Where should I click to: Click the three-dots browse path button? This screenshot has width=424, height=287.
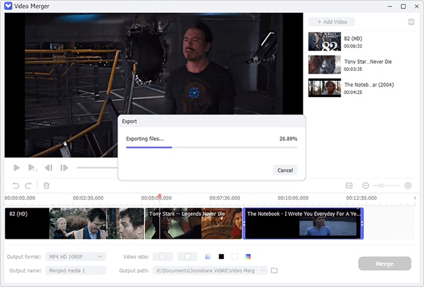point(263,270)
